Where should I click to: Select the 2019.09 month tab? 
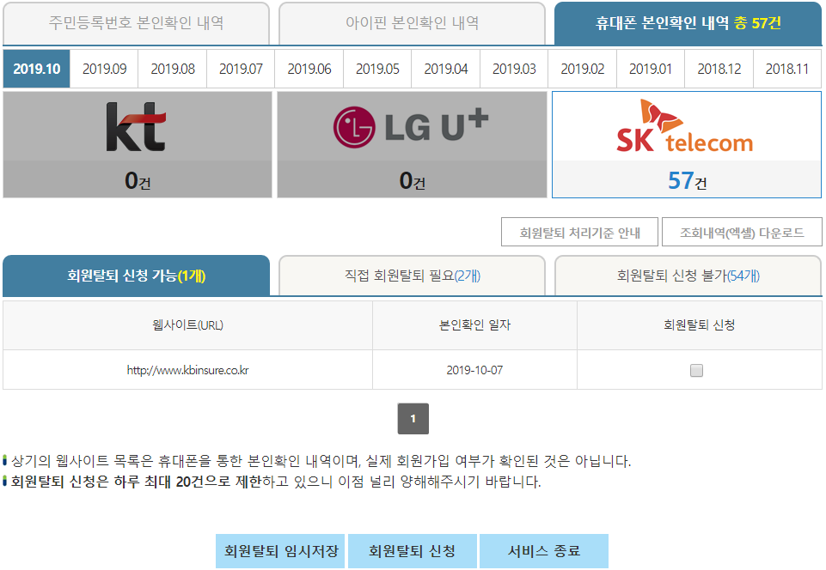point(104,69)
